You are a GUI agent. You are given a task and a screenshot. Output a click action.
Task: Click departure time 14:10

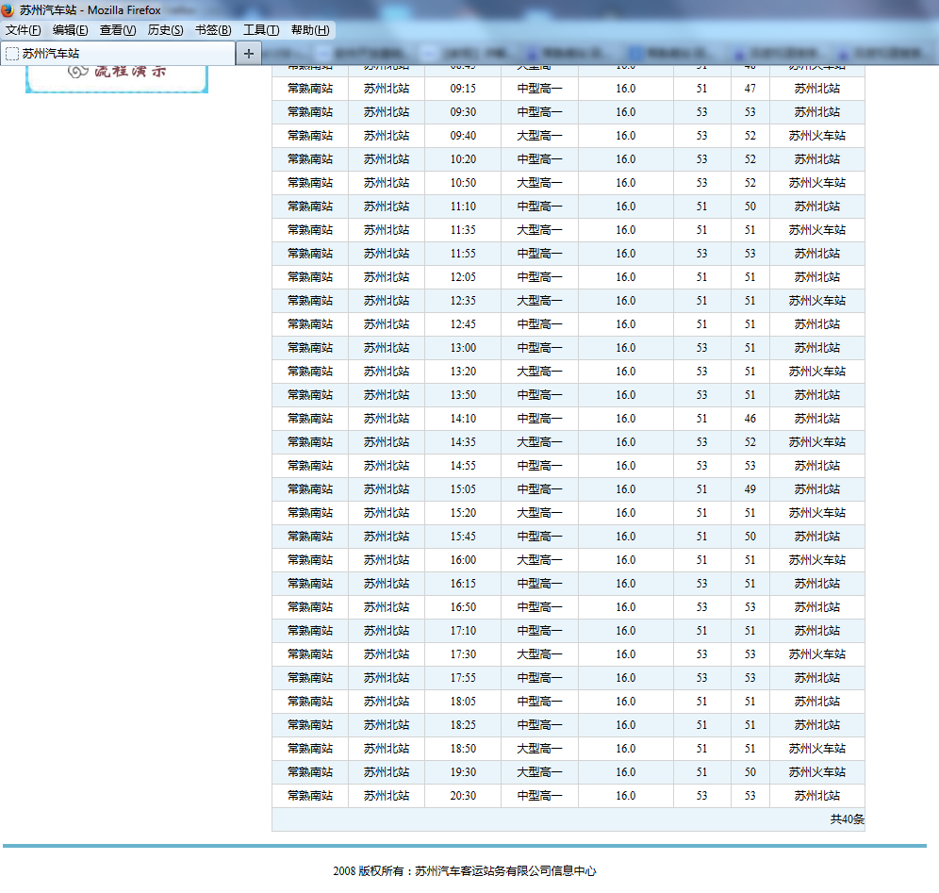[x=463, y=419]
